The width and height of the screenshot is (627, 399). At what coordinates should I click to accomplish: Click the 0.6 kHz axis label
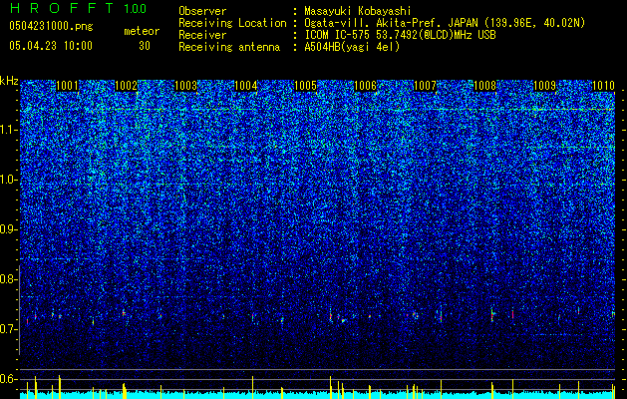click(x=9, y=379)
